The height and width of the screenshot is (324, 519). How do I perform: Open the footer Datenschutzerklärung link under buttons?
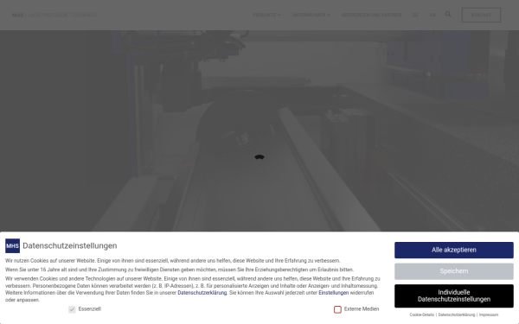pyautogui.click(x=457, y=314)
